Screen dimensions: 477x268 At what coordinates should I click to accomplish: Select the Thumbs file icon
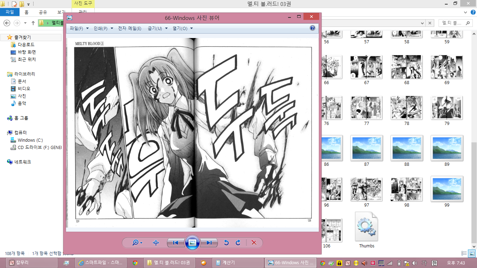(367, 227)
